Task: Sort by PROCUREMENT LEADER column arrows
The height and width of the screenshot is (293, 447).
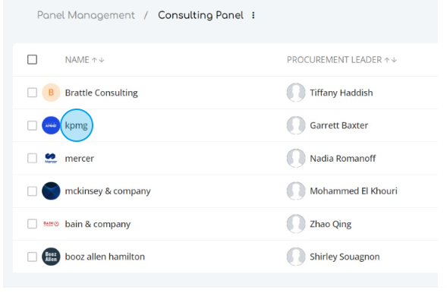Action: click(x=390, y=60)
